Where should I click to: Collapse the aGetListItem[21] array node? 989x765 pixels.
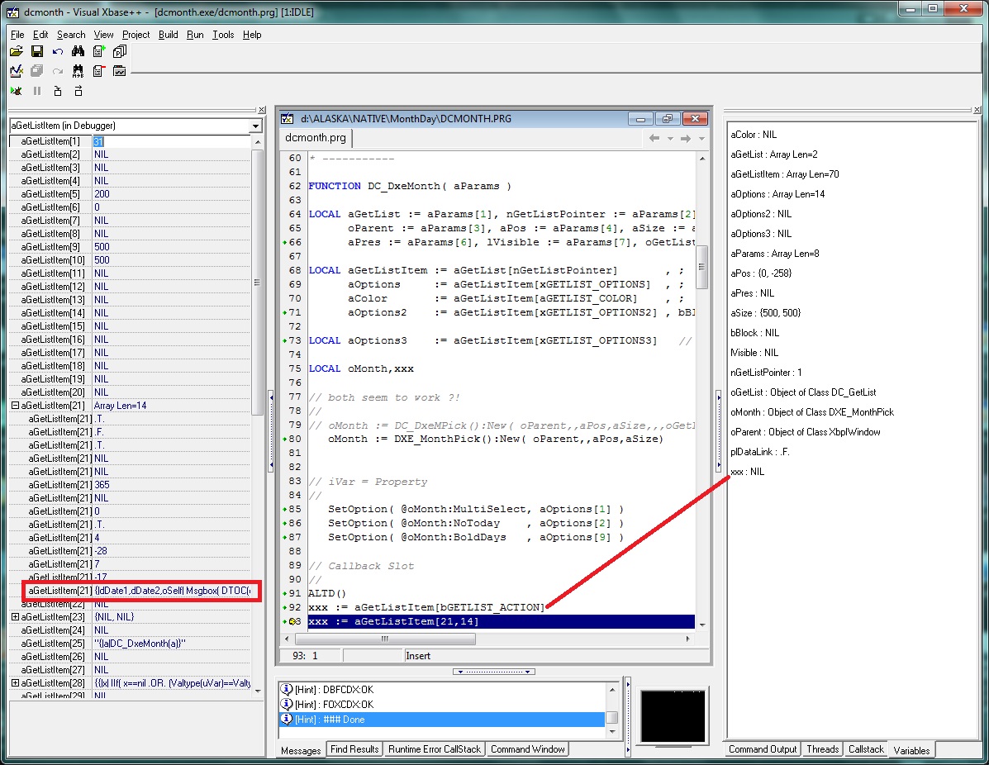15,406
